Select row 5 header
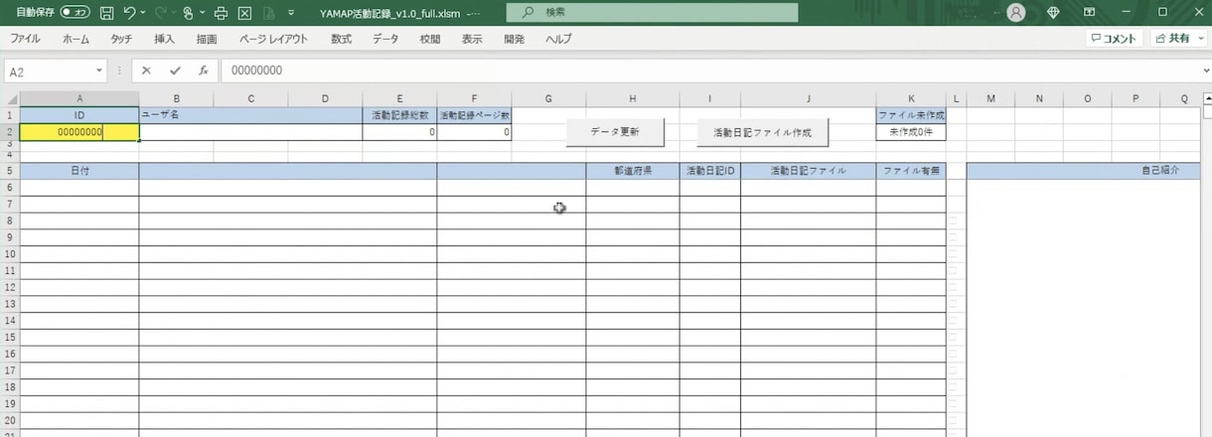Screen dimensions: 1212x437 [x=10, y=171]
